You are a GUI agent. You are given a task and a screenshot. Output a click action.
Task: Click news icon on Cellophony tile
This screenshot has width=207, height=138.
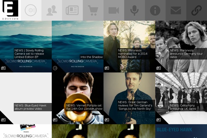click(x=159, y=120)
